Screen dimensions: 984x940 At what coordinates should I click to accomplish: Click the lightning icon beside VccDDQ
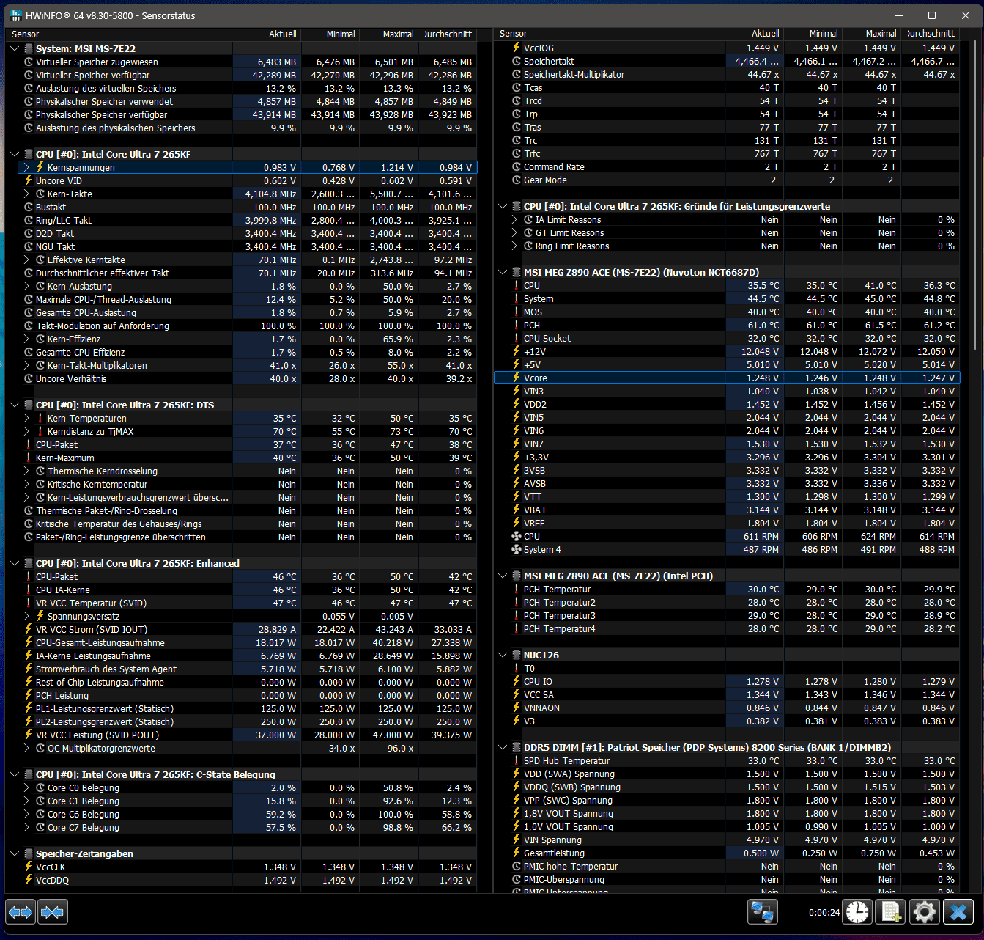pyautogui.click(x=29, y=881)
